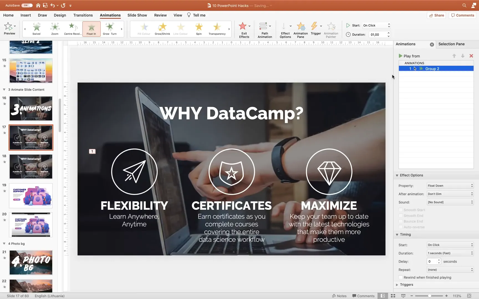Enable Rewind when finished playing

(400, 277)
